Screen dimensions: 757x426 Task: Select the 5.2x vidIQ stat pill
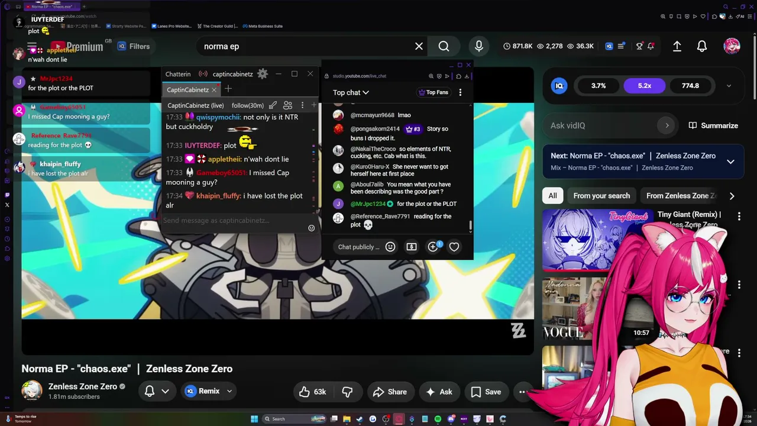[x=645, y=86]
